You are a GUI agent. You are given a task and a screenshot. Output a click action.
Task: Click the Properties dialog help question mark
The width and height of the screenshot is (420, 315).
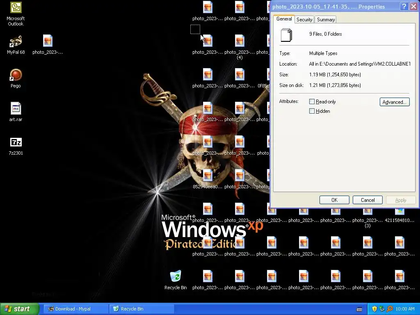tap(404, 7)
